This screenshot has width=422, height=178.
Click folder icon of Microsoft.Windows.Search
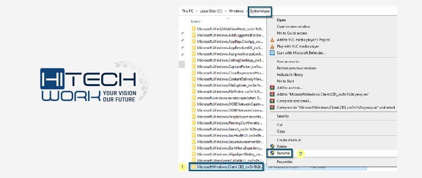(193, 129)
